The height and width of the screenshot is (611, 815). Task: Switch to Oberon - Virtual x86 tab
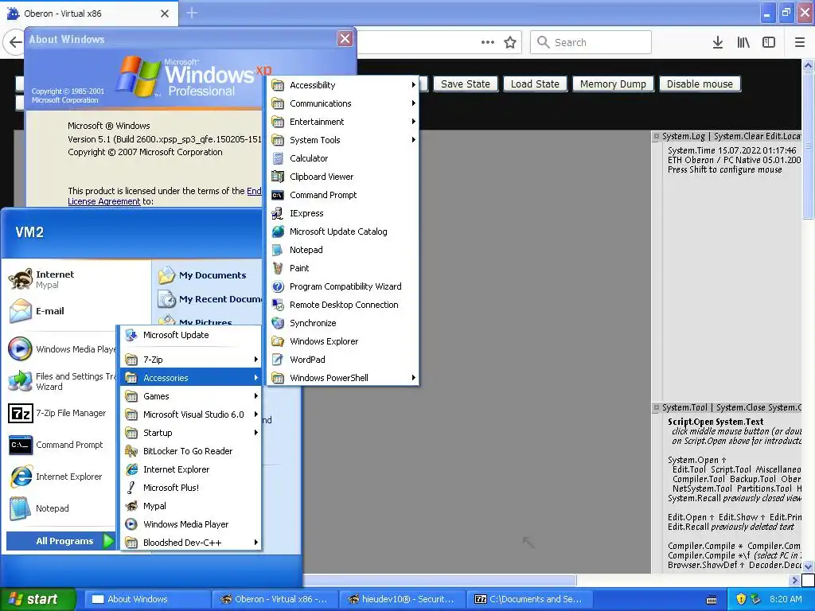[88, 14]
